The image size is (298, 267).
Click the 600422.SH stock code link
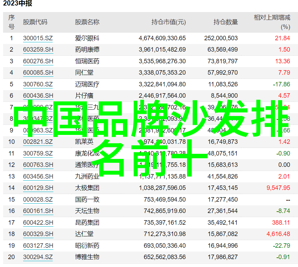tap(38, 223)
